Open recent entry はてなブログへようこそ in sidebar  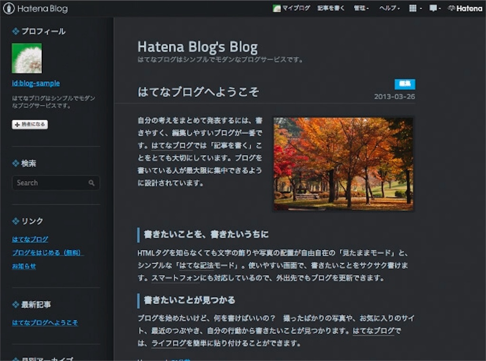(x=45, y=323)
